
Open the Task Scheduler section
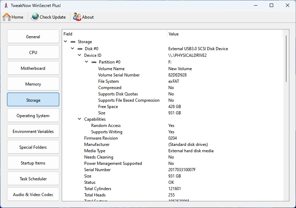pos(33,179)
